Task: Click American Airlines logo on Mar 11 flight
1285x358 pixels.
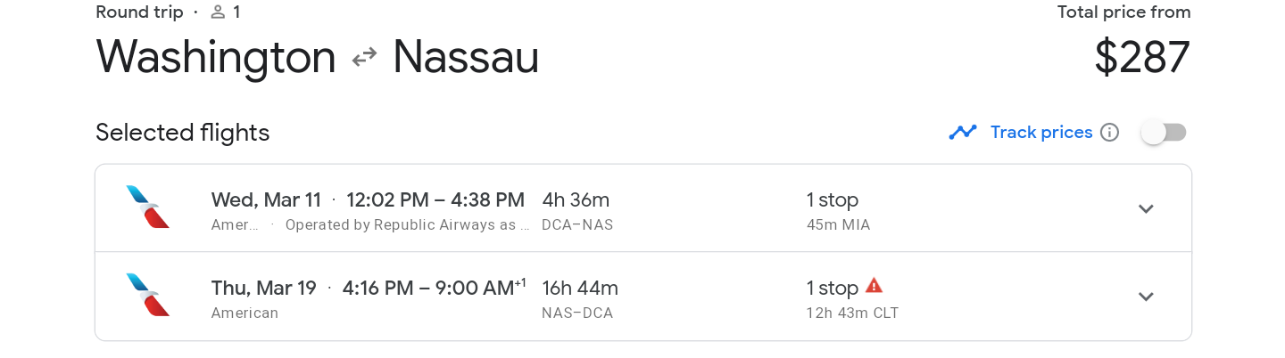Action: pos(148,207)
